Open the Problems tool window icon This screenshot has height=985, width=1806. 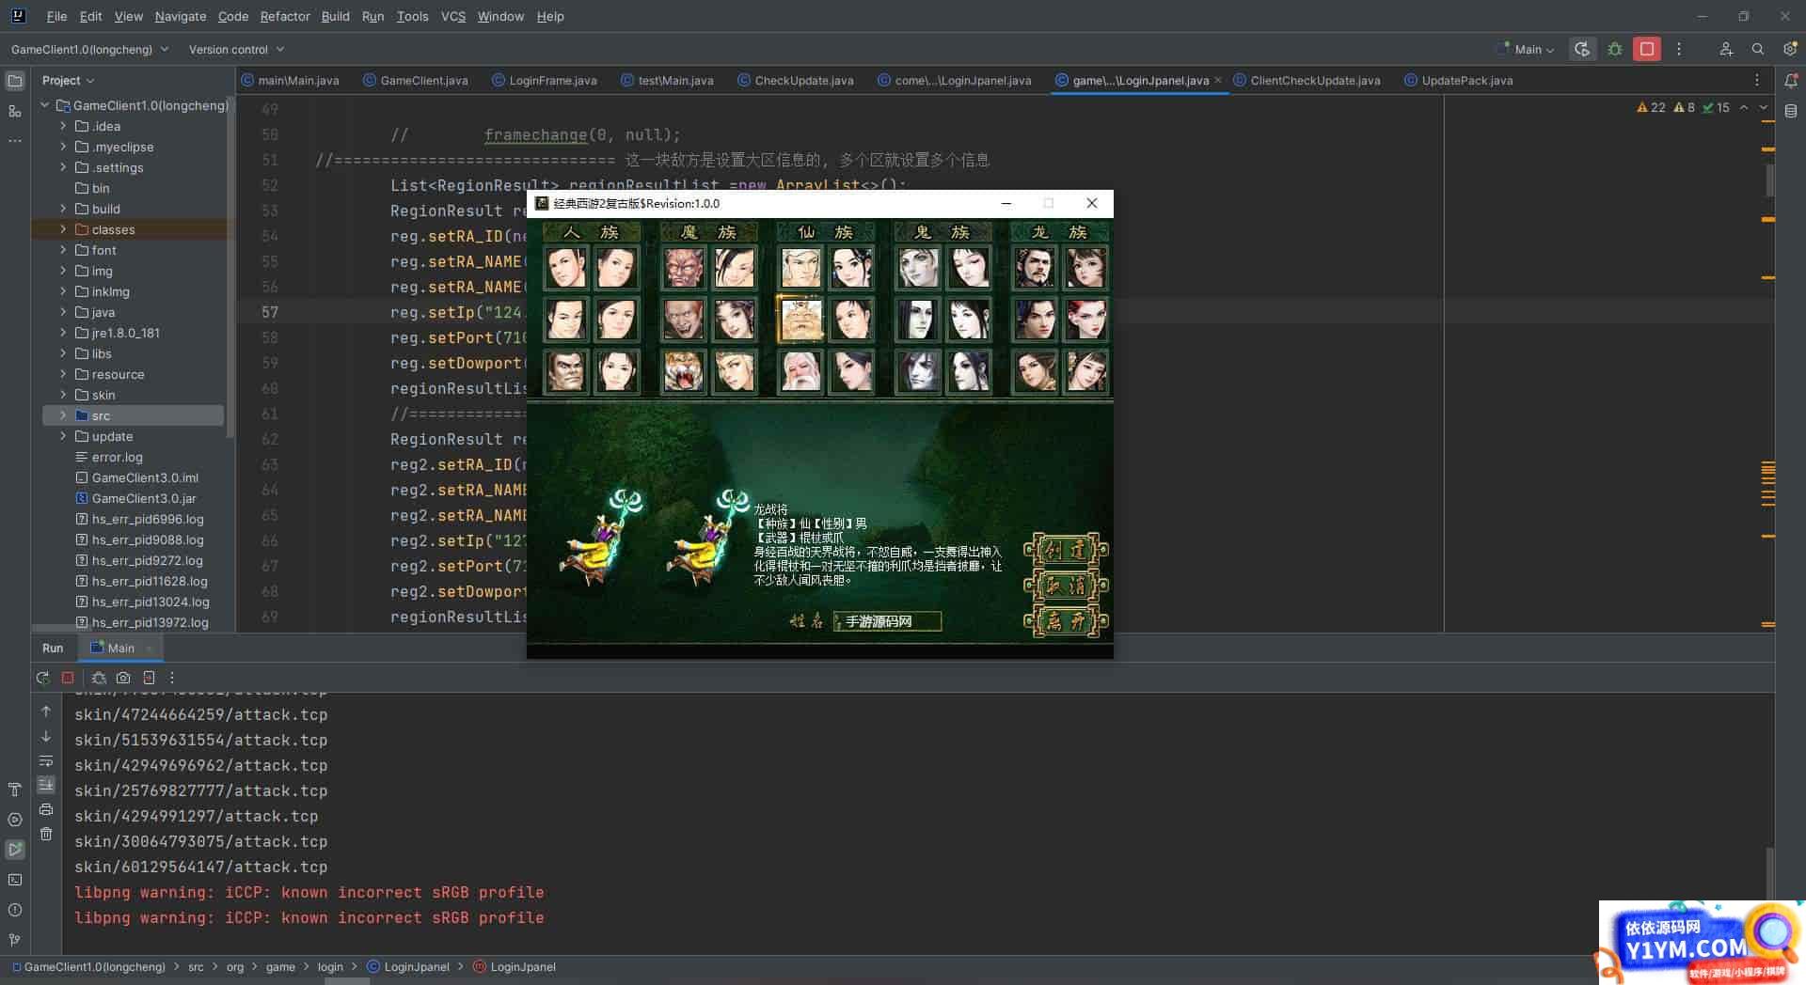[15, 910]
